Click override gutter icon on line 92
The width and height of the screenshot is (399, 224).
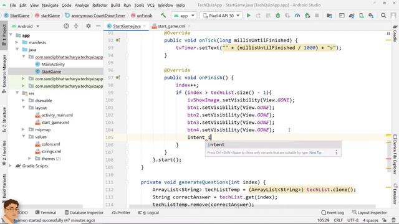118,40
